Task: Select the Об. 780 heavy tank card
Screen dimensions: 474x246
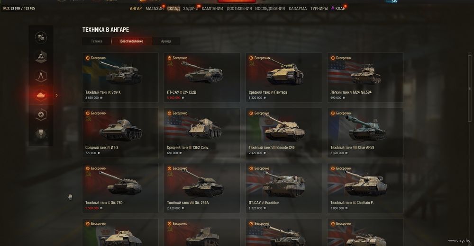Action: click(120, 188)
